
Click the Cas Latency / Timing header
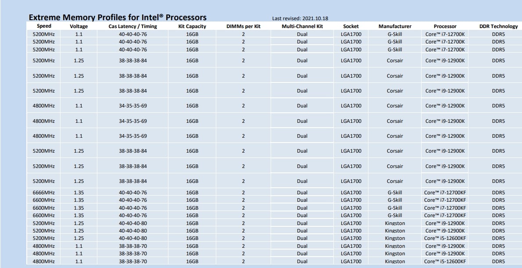click(x=132, y=26)
